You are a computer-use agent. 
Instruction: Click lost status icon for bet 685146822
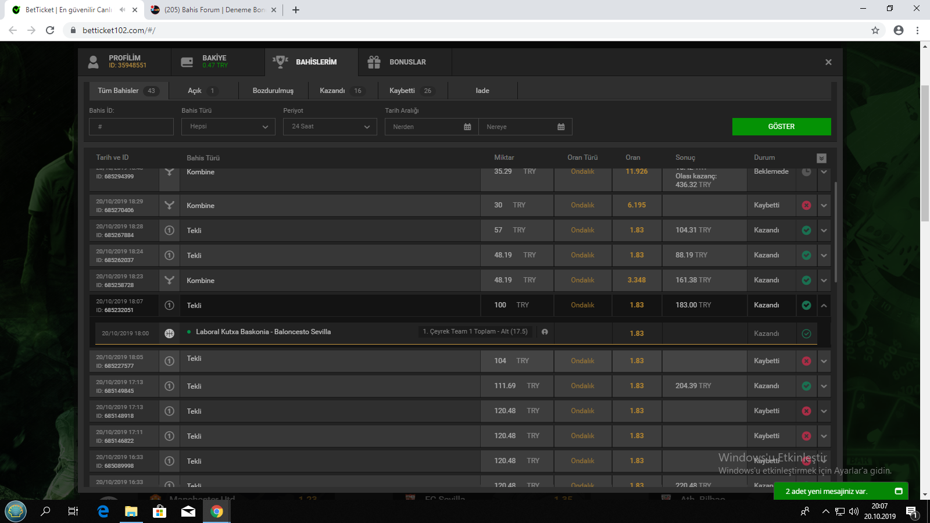tap(806, 436)
